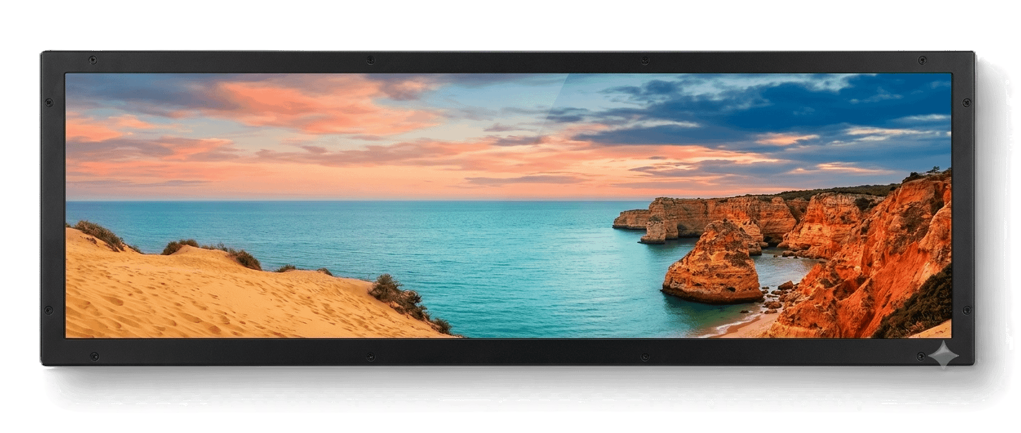The image size is (1021, 433).
Task: Click the top-left corner screw on the frame
Action: [93, 60]
